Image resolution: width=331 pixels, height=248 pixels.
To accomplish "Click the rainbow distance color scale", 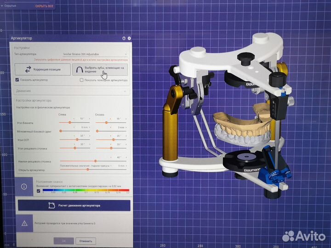I will pyautogui.click(x=86, y=191).
